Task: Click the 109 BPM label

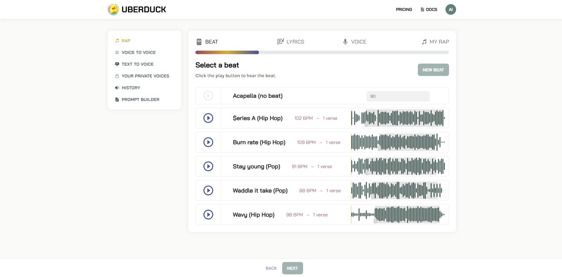Action: (x=306, y=142)
